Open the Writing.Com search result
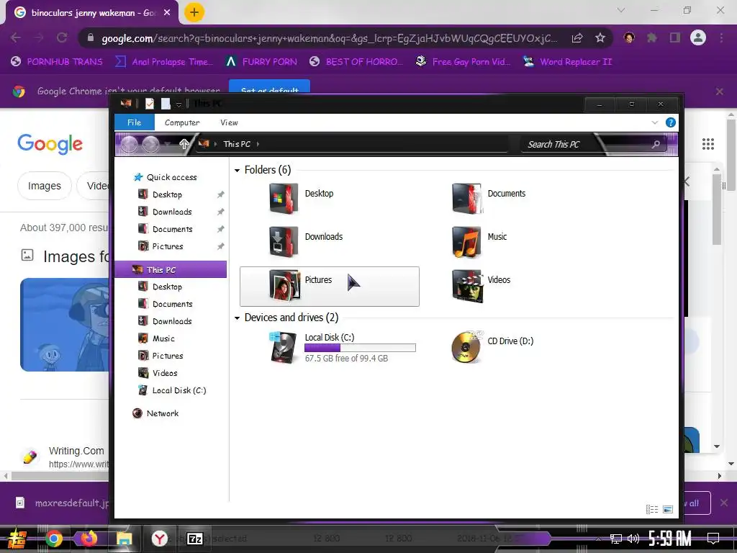The width and height of the screenshot is (737, 553). (x=76, y=451)
